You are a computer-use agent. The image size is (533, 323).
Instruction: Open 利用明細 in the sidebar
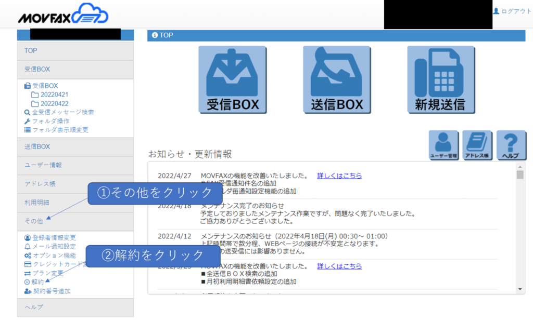pos(75,203)
